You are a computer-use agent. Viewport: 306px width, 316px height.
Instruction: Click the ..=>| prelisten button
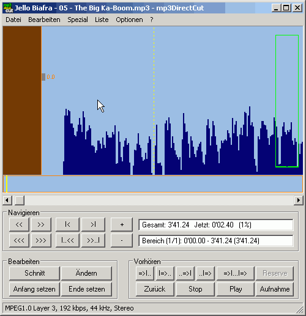(185, 273)
